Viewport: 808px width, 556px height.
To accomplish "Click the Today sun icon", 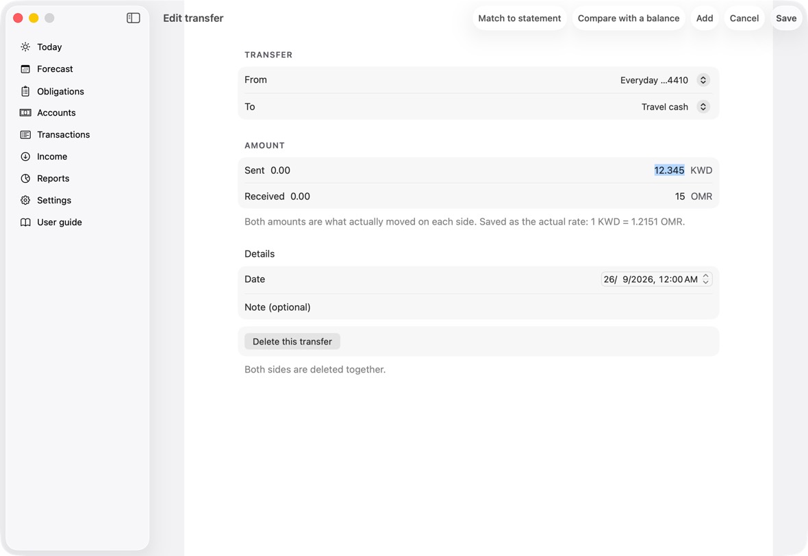I will tap(25, 47).
